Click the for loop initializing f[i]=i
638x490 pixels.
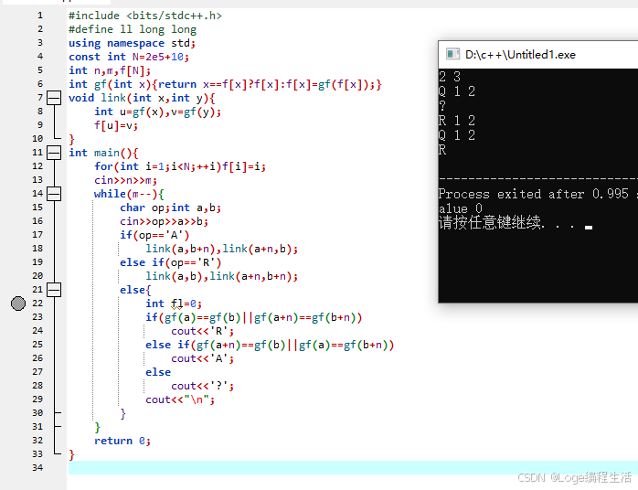(180, 166)
